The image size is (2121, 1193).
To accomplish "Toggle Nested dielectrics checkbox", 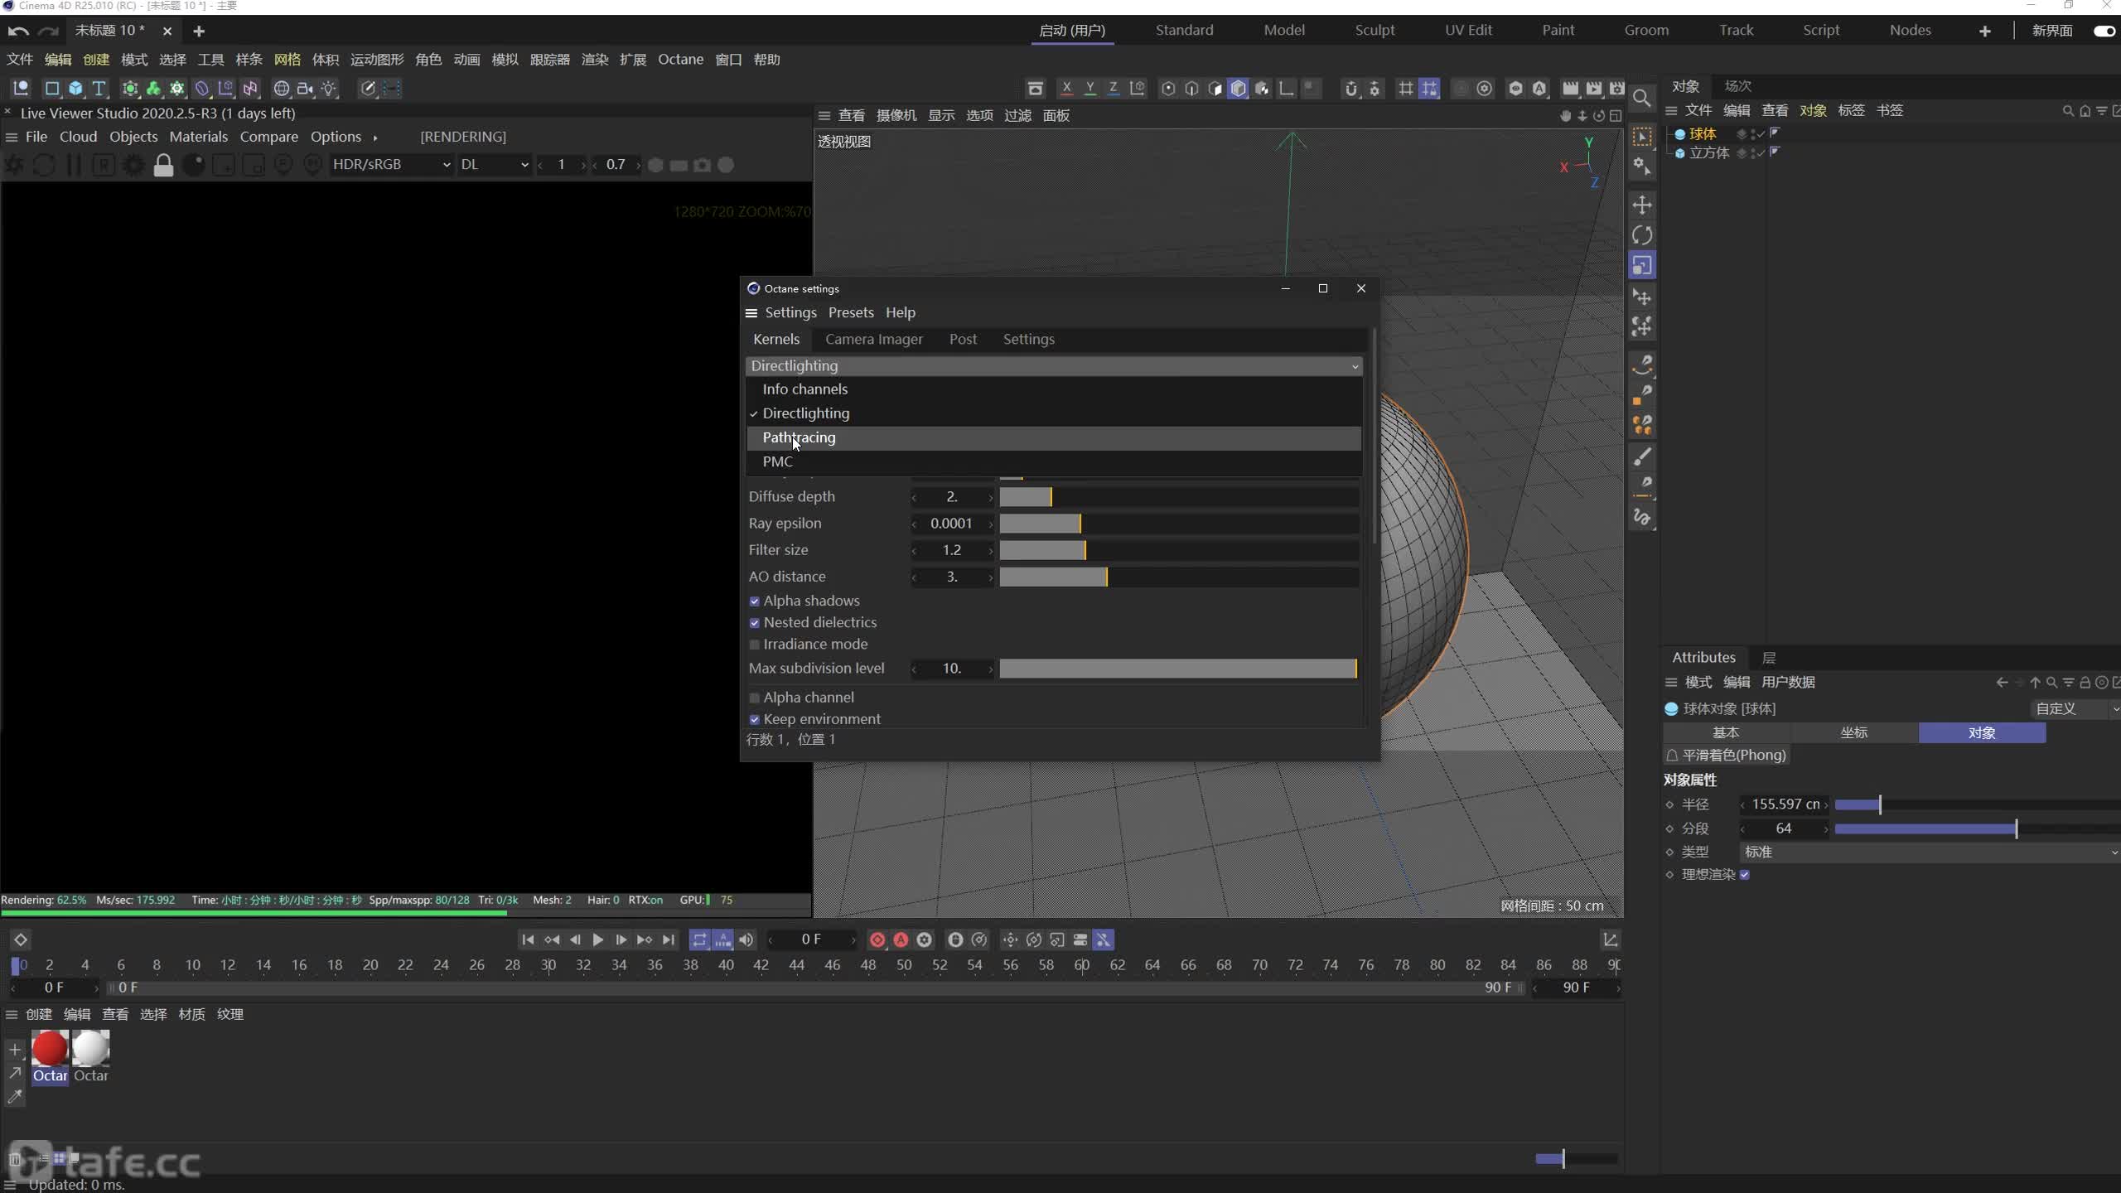I will click(754, 623).
